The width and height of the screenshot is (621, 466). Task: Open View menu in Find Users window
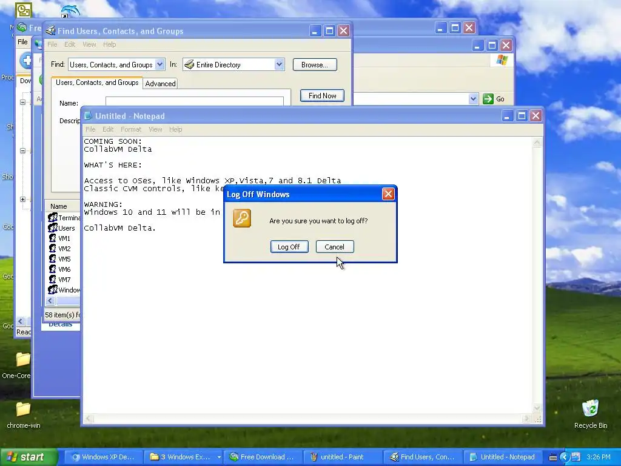pos(89,44)
